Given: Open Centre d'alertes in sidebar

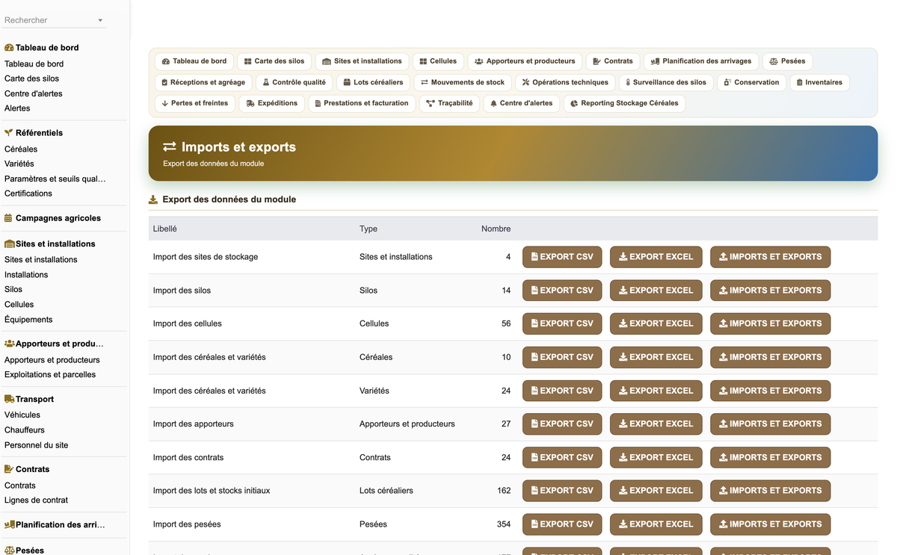Looking at the screenshot, I should pos(34,93).
